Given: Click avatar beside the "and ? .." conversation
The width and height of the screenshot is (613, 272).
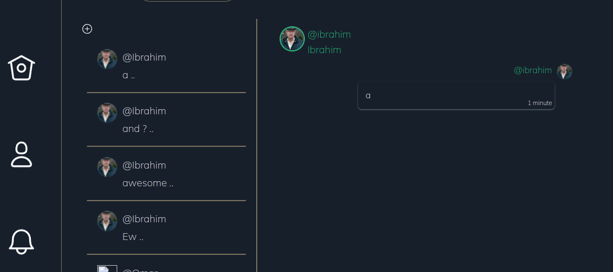Looking at the screenshot, I should pos(107,113).
